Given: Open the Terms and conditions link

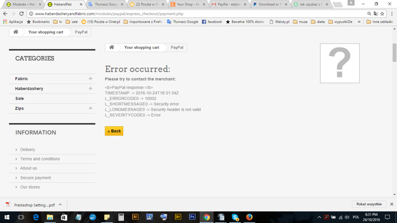Looking at the screenshot, I should click(40, 159).
